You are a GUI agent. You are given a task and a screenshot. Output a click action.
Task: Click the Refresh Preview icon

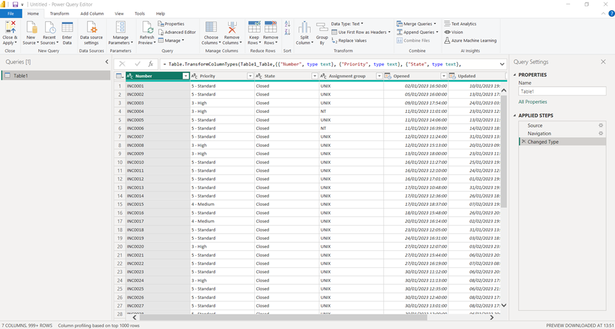point(147,28)
